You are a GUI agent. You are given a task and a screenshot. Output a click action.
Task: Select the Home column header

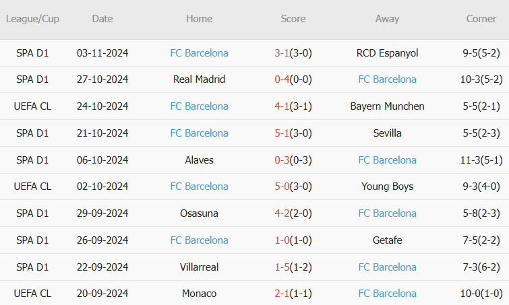199,19
